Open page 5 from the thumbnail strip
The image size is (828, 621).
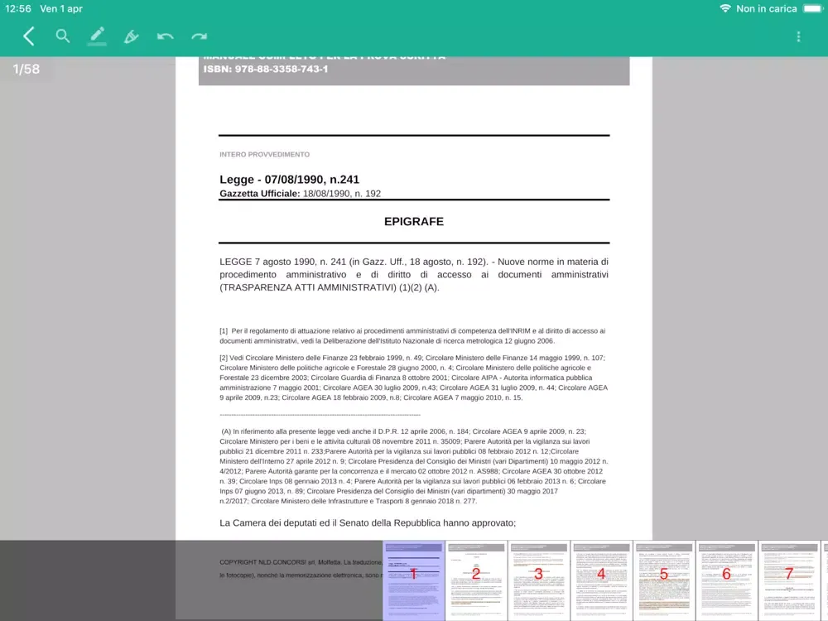664,578
